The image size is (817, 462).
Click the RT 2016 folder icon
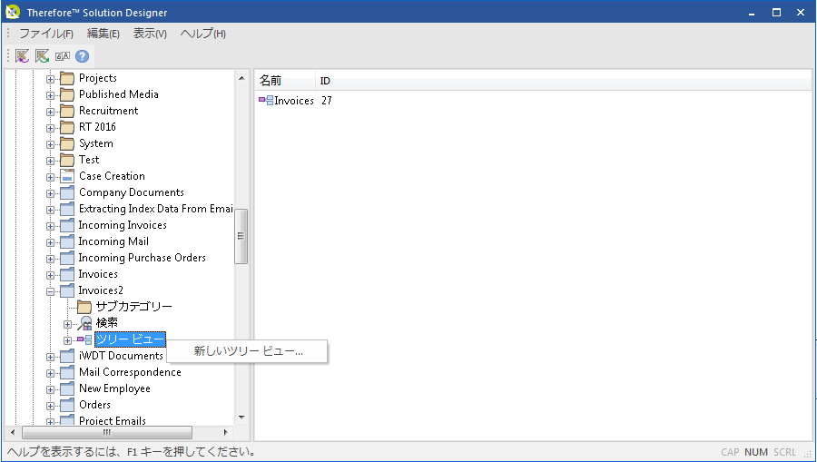tap(66, 127)
